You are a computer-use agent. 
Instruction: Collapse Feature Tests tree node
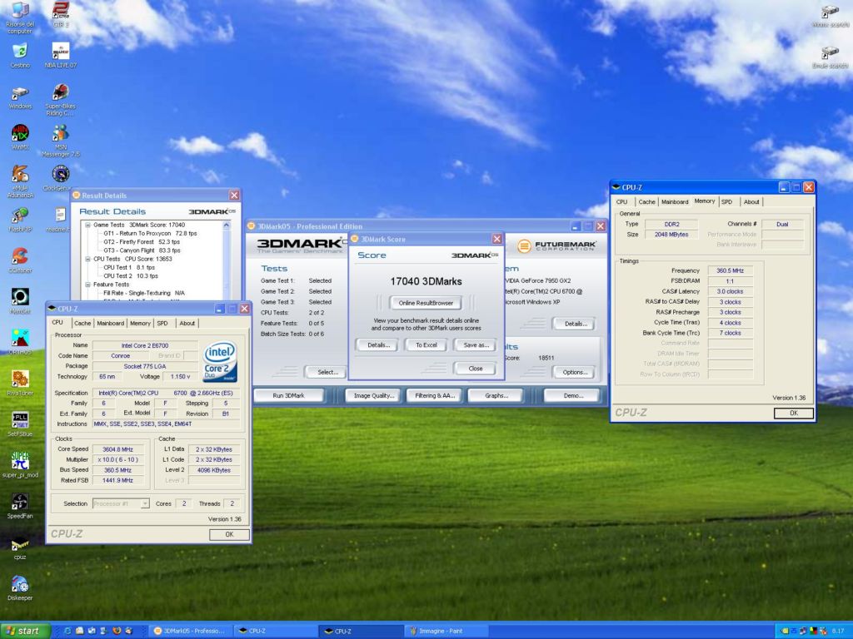[87, 285]
